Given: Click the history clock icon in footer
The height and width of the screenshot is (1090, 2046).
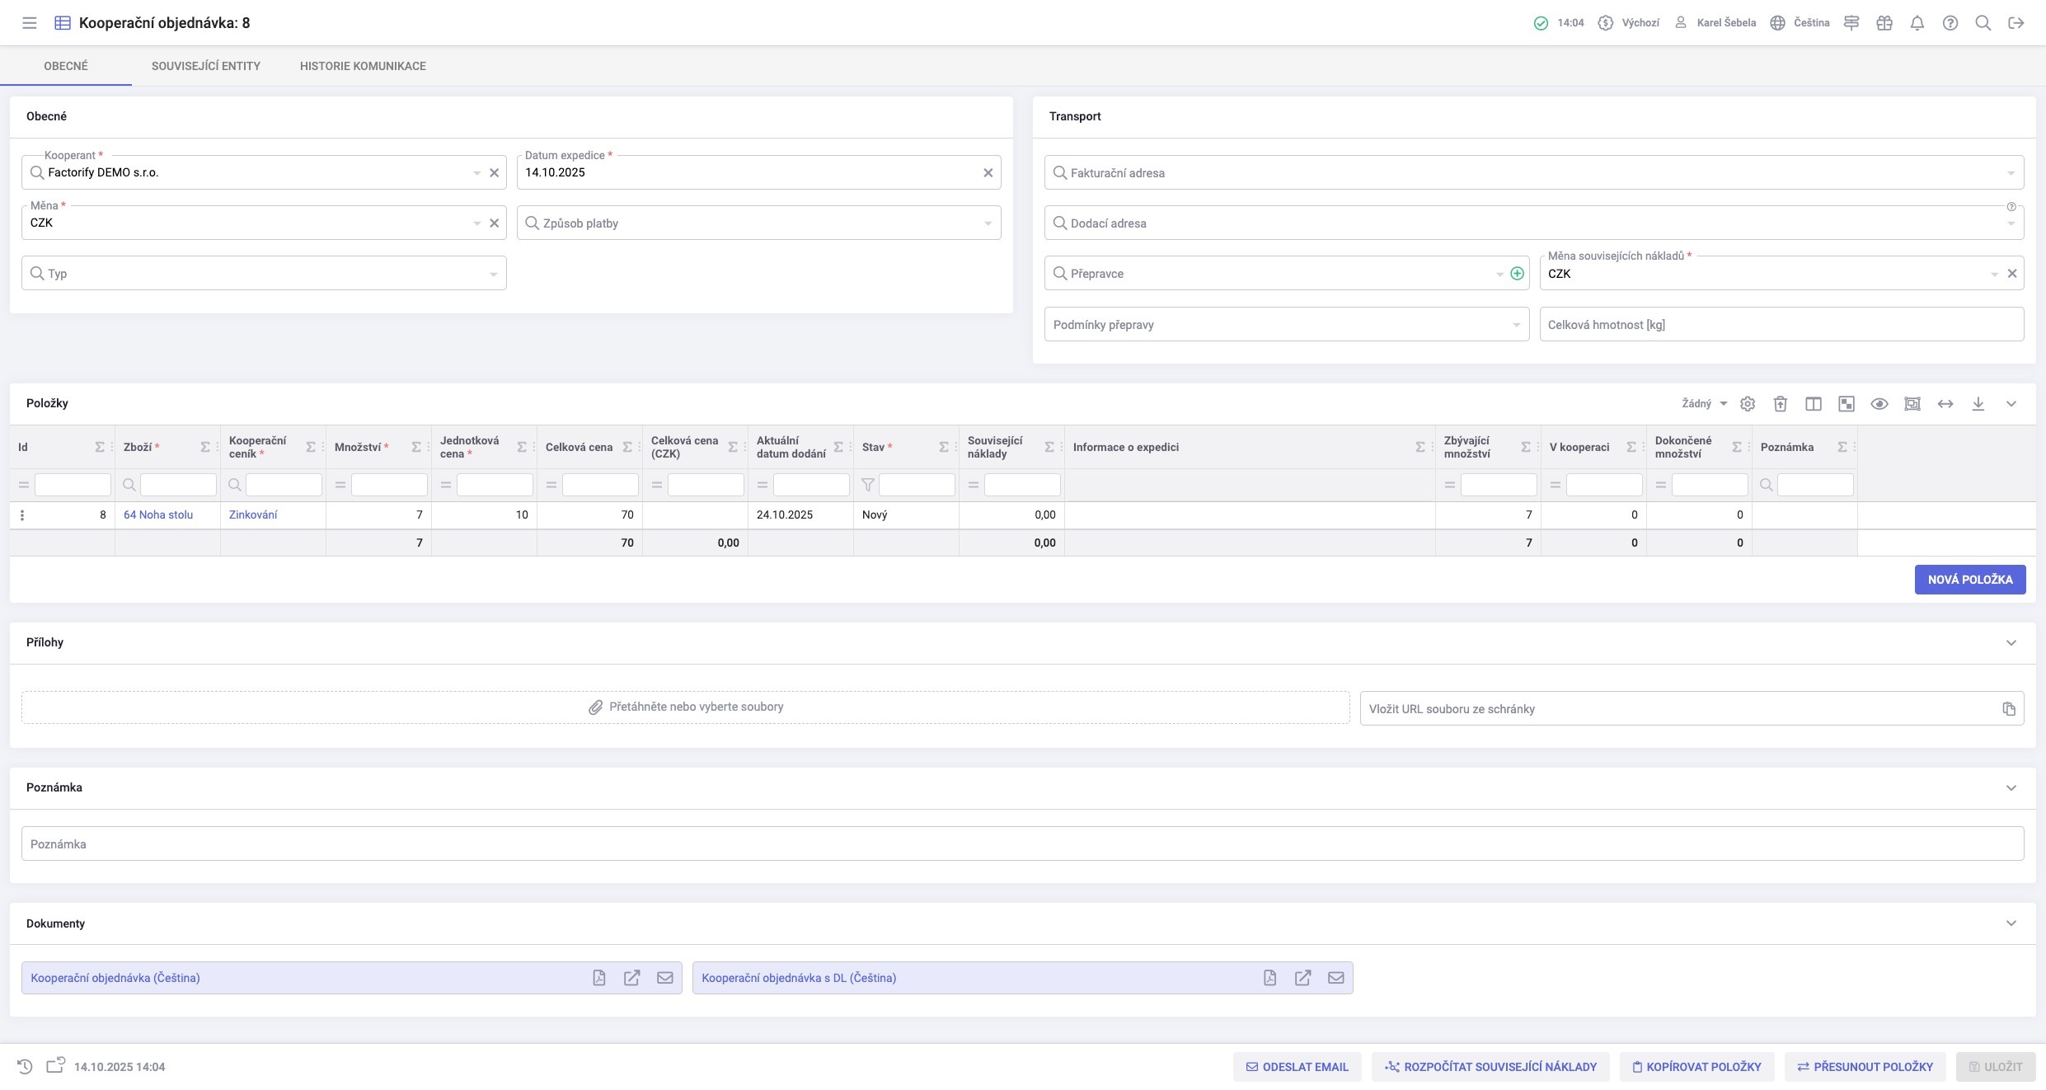Looking at the screenshot, I should 25,1066.
